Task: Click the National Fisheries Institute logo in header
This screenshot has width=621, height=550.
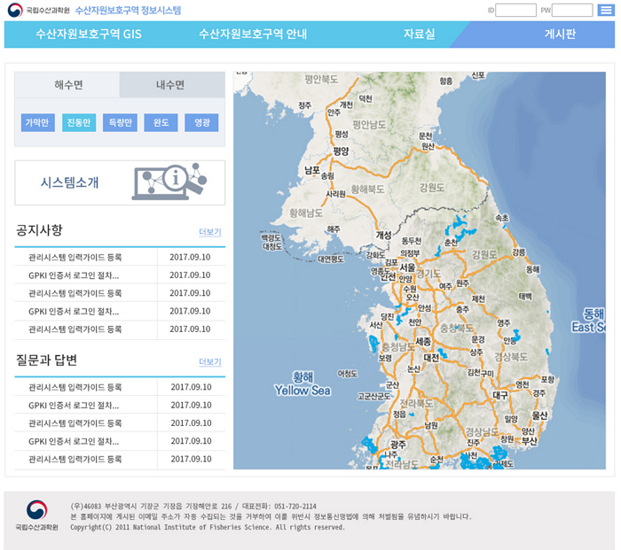Action: 39,11
